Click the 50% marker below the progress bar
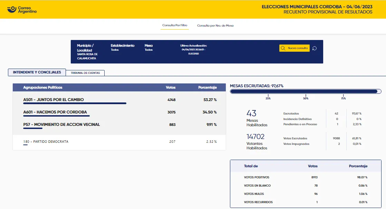 tap(305, 98)
